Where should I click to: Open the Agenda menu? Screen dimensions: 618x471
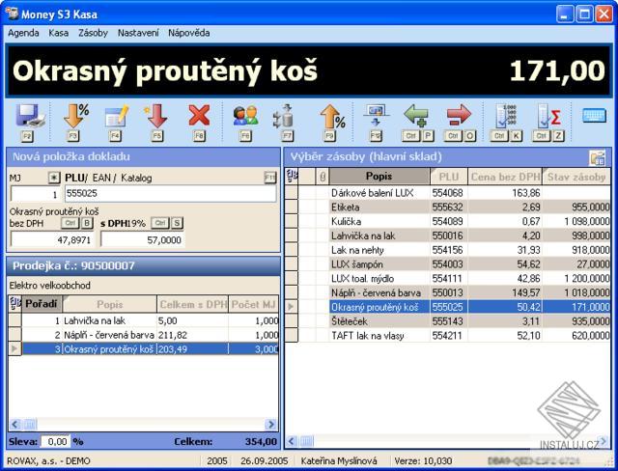23,33
